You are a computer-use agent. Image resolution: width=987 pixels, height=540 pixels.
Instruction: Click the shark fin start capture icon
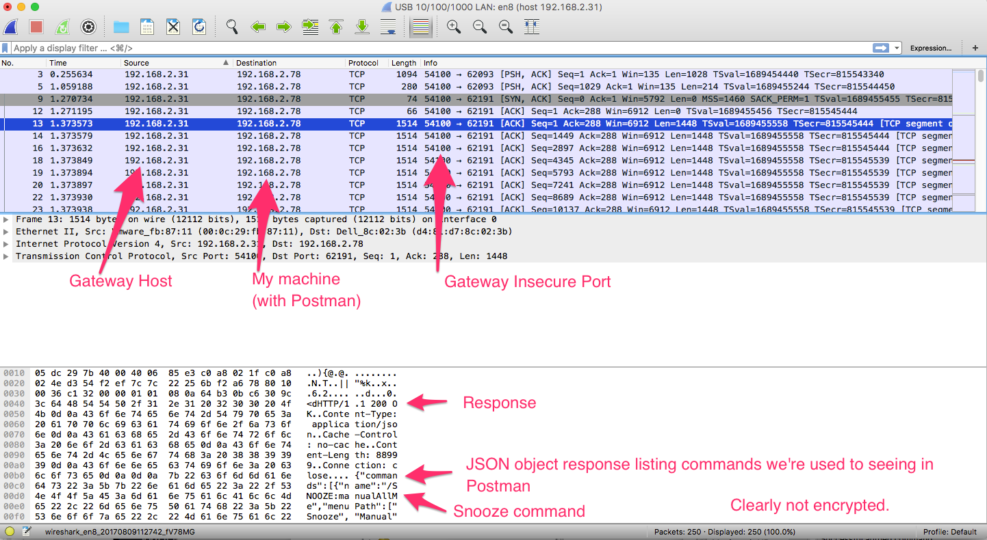pos(11,27)
